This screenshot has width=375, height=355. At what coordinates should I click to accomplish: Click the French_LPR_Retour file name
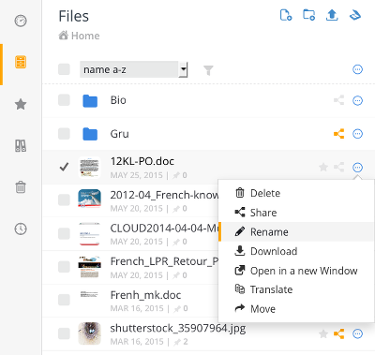point(164,261)
